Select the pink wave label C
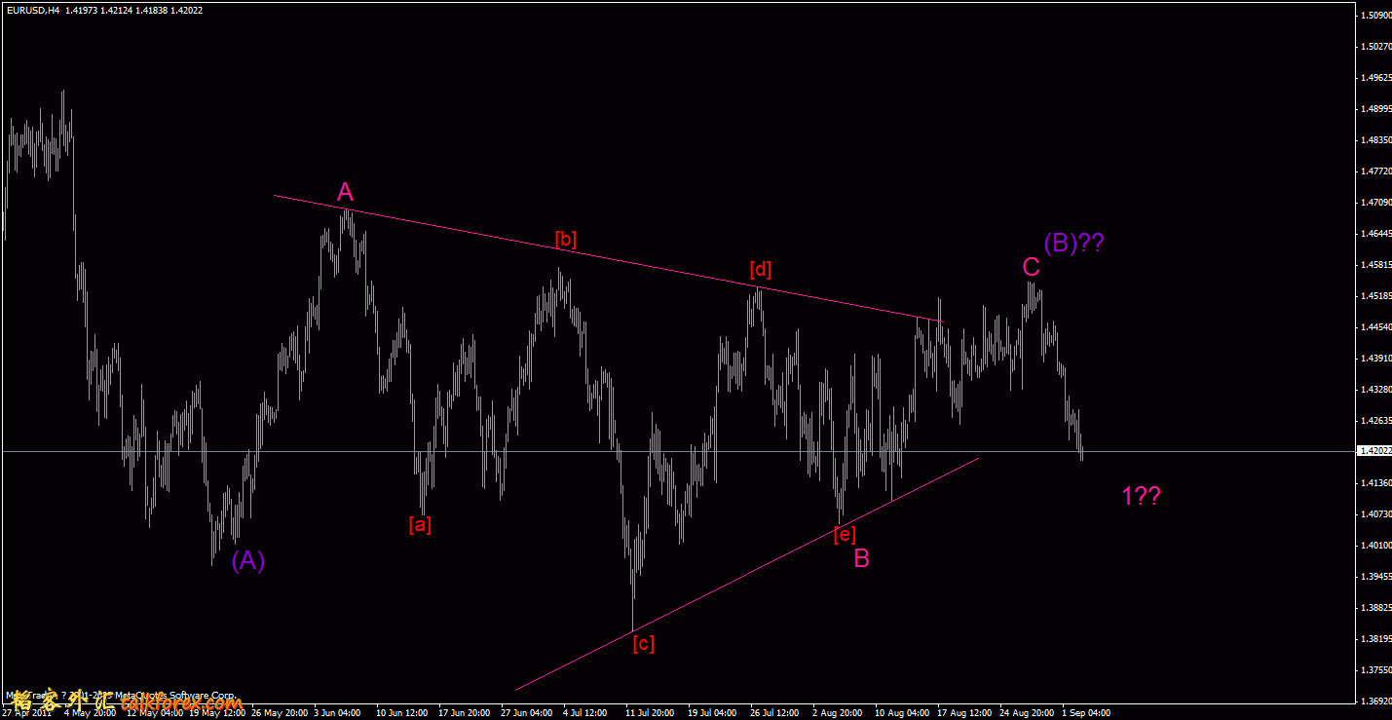This screenshot has height=720, width=1392. [x=1031, y=267]
